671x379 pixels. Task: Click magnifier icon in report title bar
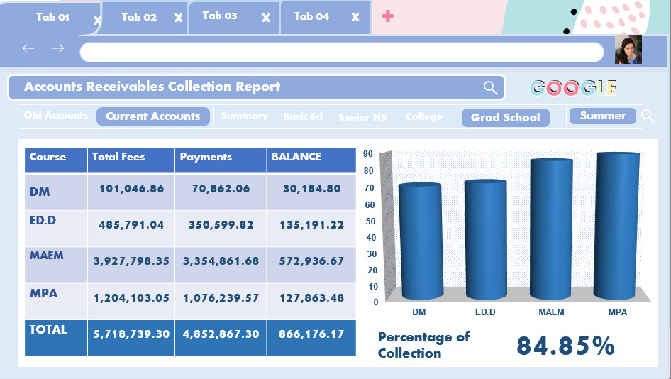(x=490, y=88)
